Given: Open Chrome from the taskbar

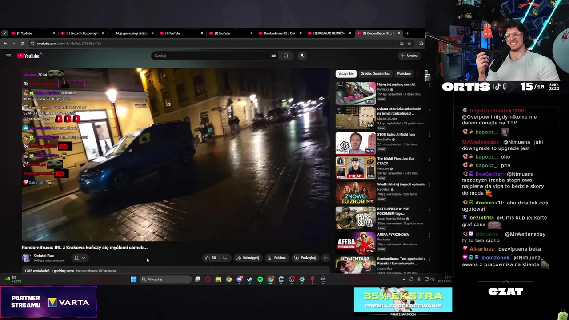Looking at the screenshot, I should (x=228, y=280).
